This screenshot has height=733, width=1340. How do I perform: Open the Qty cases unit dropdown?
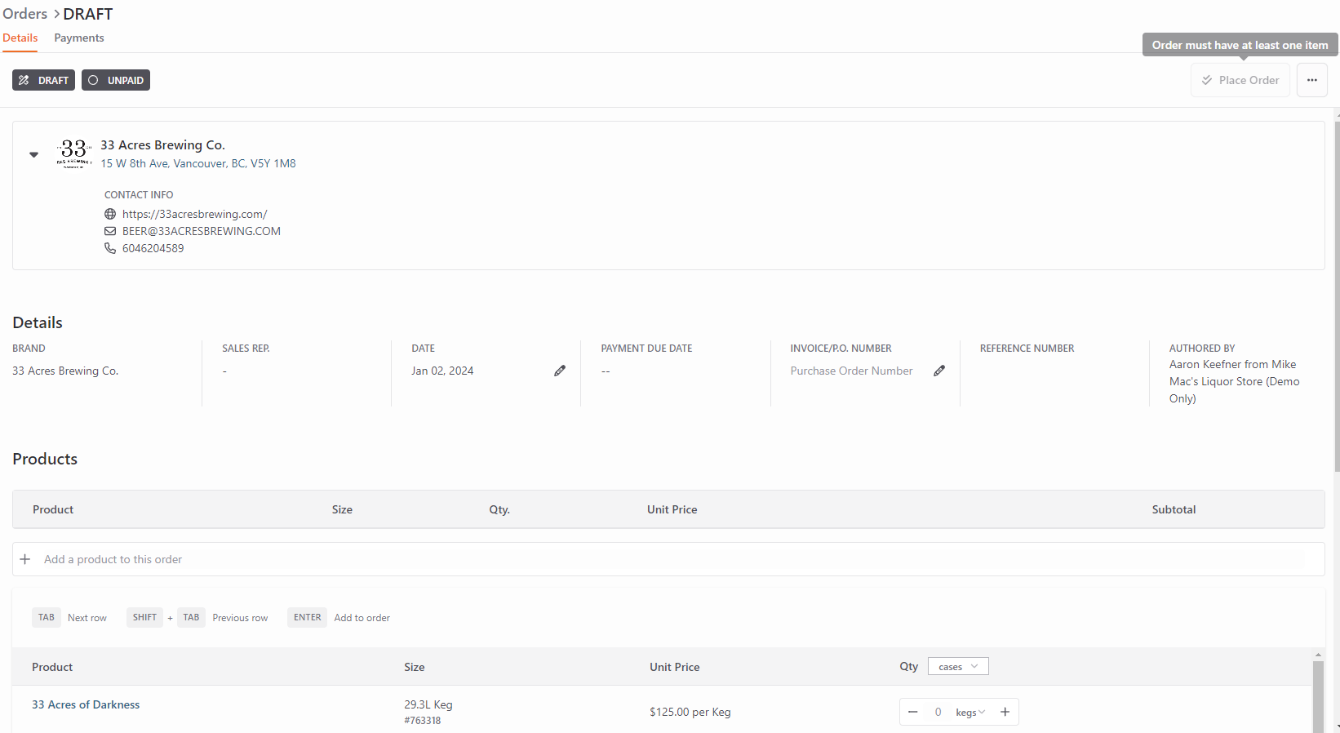[958, 667]
